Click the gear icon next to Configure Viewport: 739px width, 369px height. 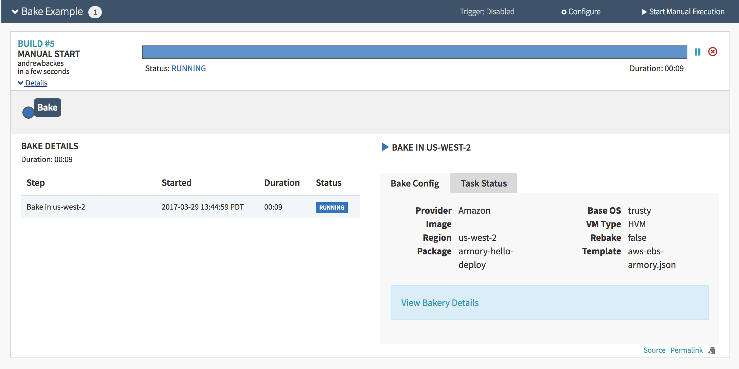point(564,12)
